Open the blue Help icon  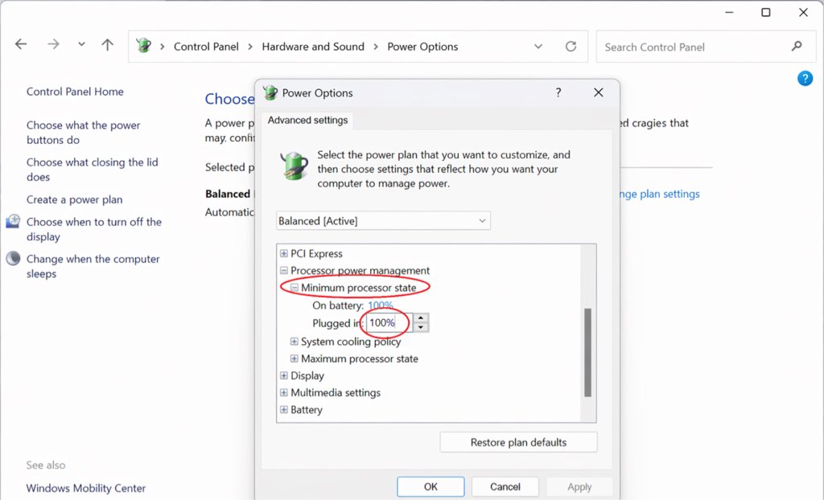pyautogui.click(x=805, y=78)
